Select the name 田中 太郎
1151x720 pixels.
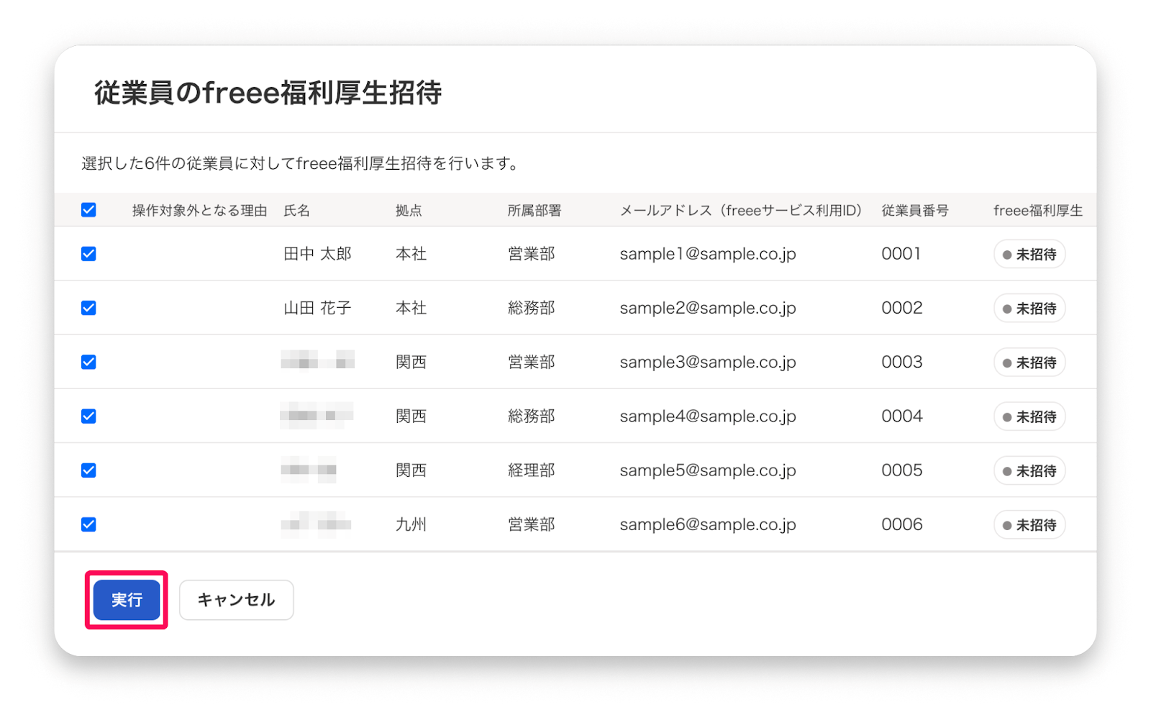tap(317, 254)
